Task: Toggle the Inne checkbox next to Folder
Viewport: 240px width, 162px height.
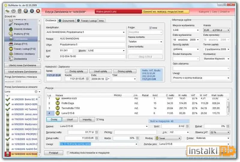Action: pyautogui.click(x=150, y=28)
